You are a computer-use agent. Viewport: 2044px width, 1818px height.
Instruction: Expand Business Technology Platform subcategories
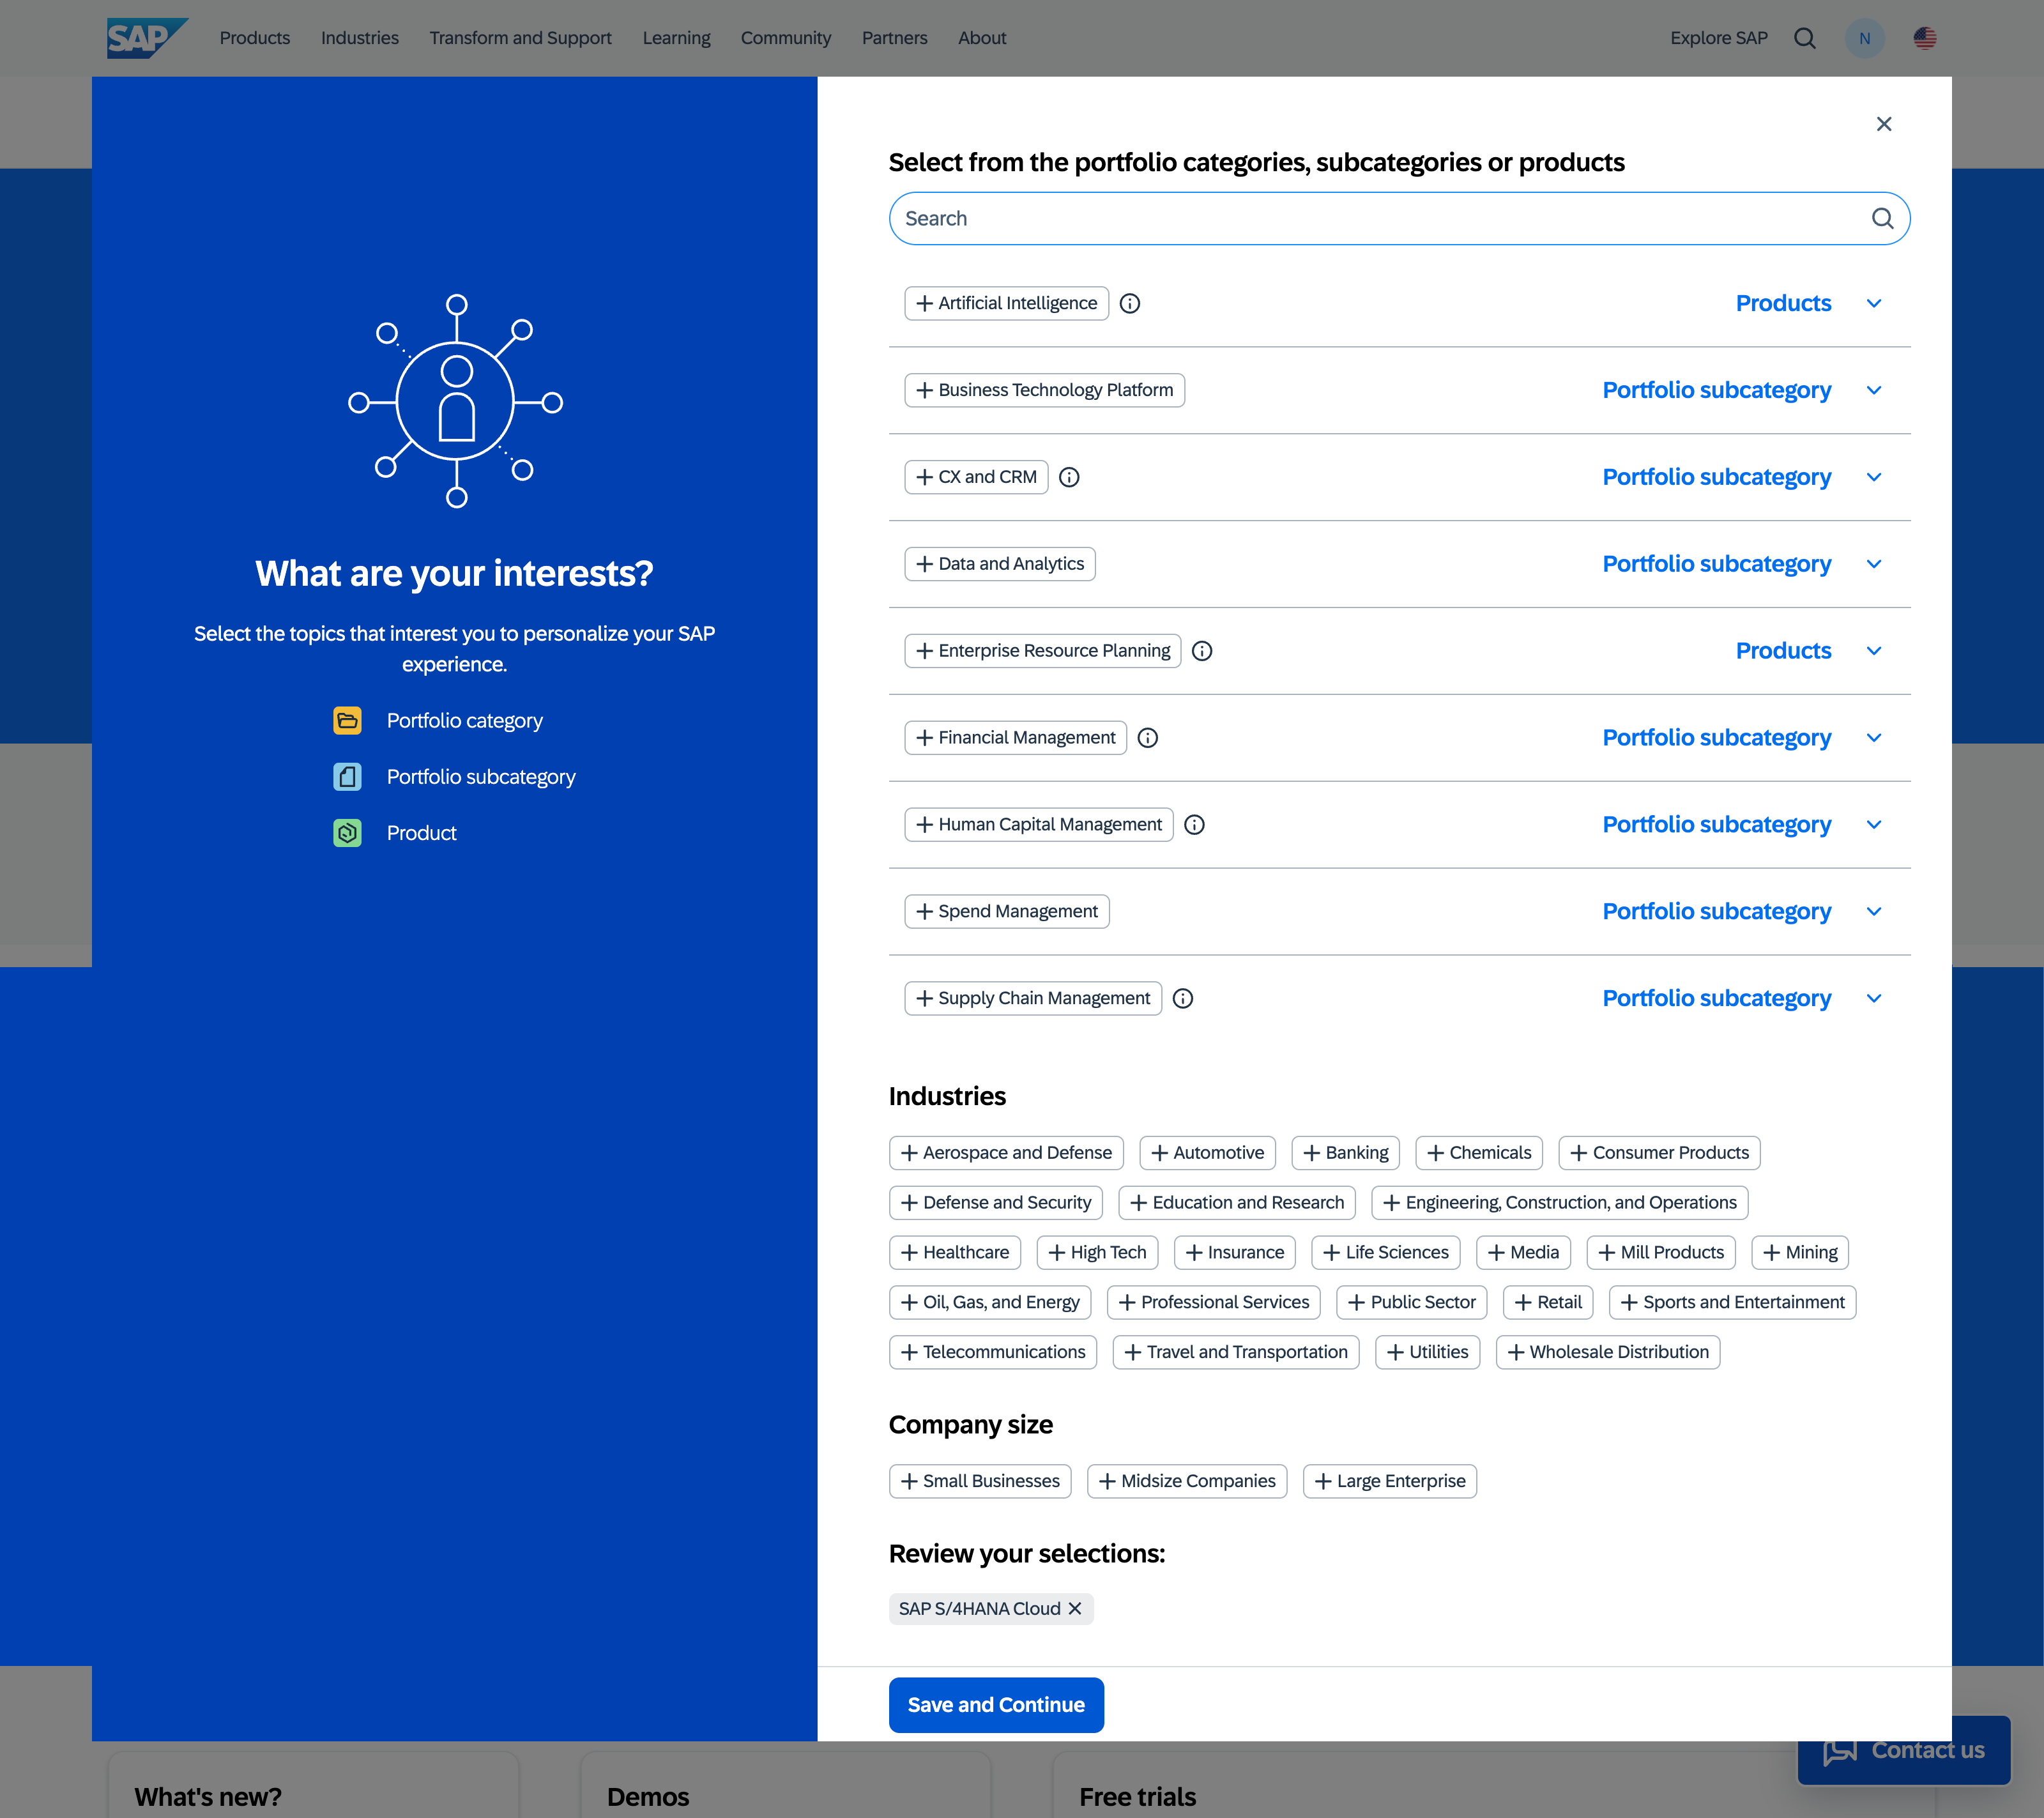[x=1873, y=391]
